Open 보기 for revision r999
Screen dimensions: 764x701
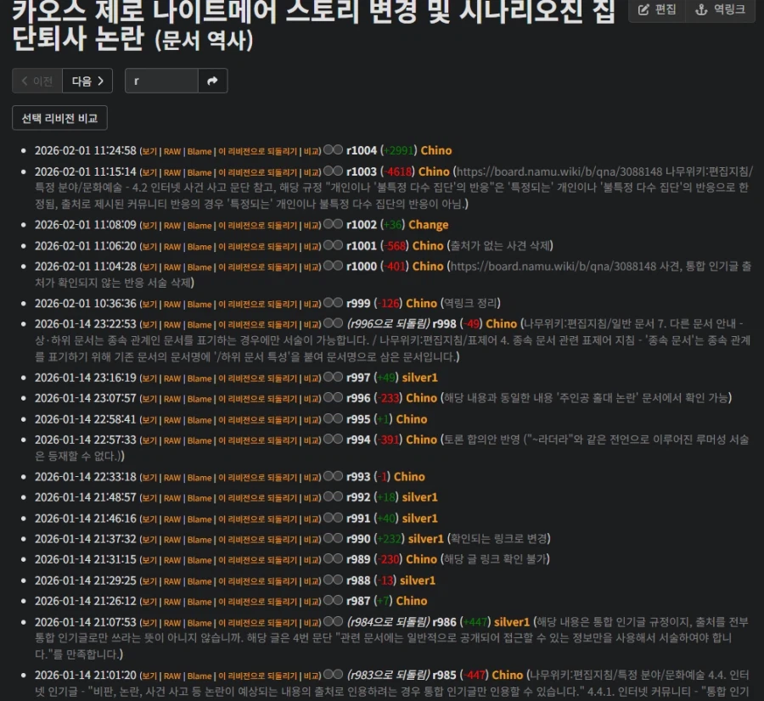pyautogui.click(x=146, y=303)
